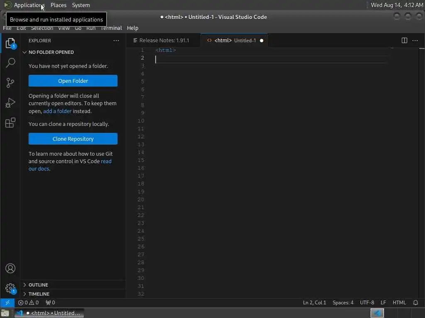Screen dimensions: 425x318
Task: Open the Terminal menu
Action: tap(111, 28)
